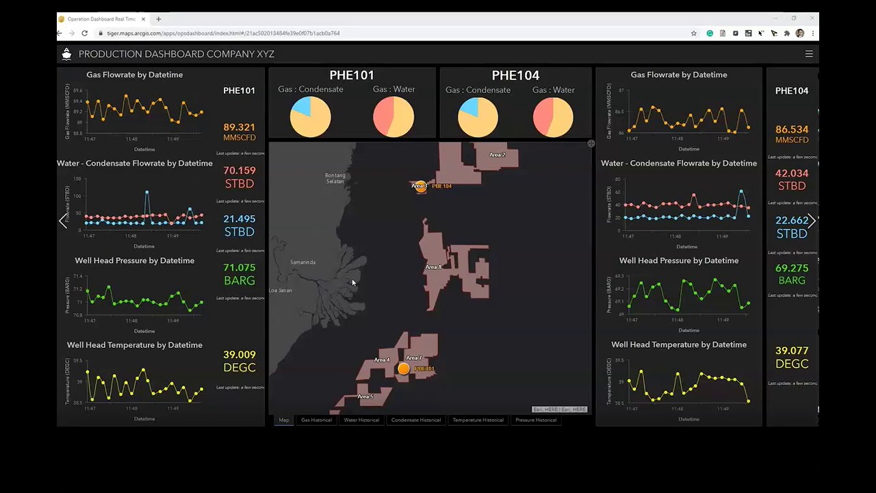Viewport: 876px width, 493px height.
Task: Click the 89.321 MMSCFD gas indicator
Action: pos(239,132)
